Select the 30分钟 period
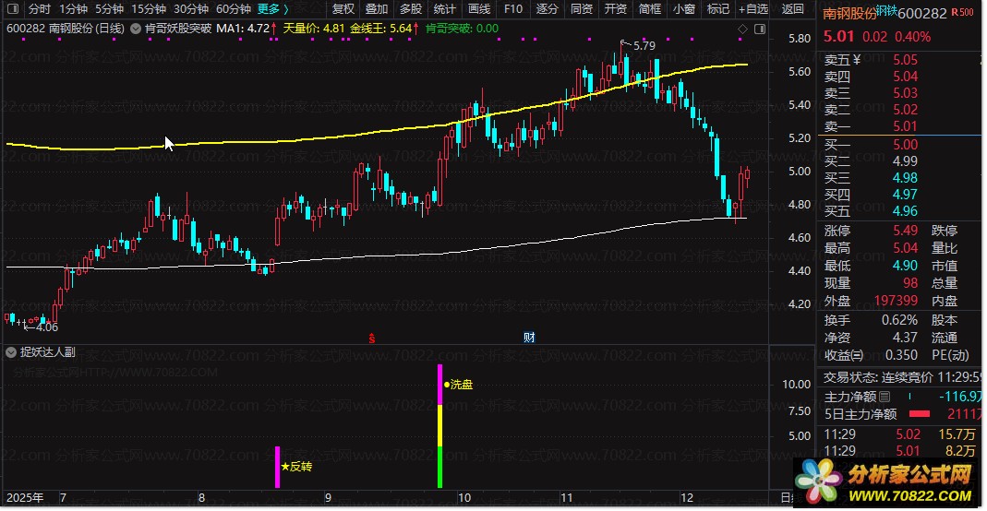 coord(191,9)
